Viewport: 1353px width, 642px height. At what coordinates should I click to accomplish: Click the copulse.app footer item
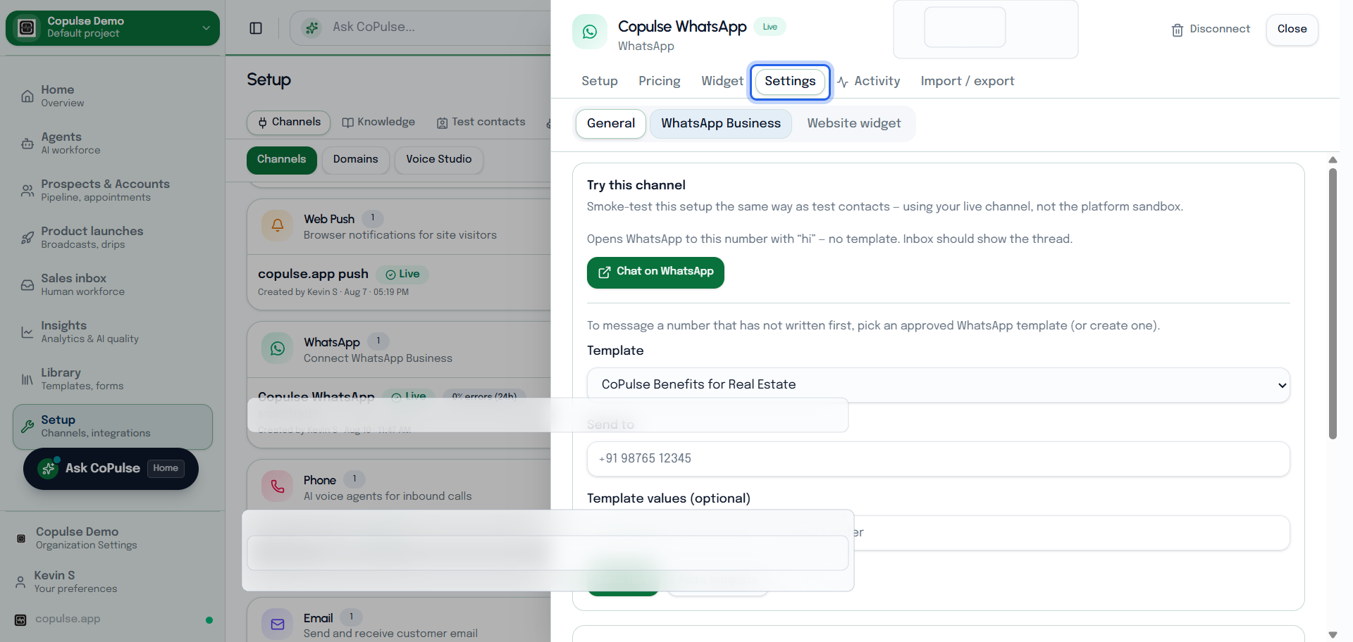click(x=113, y=619)
